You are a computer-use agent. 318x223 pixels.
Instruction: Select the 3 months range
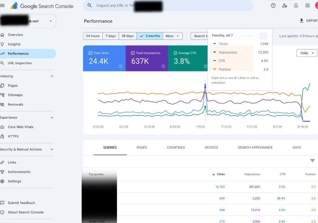150,36
